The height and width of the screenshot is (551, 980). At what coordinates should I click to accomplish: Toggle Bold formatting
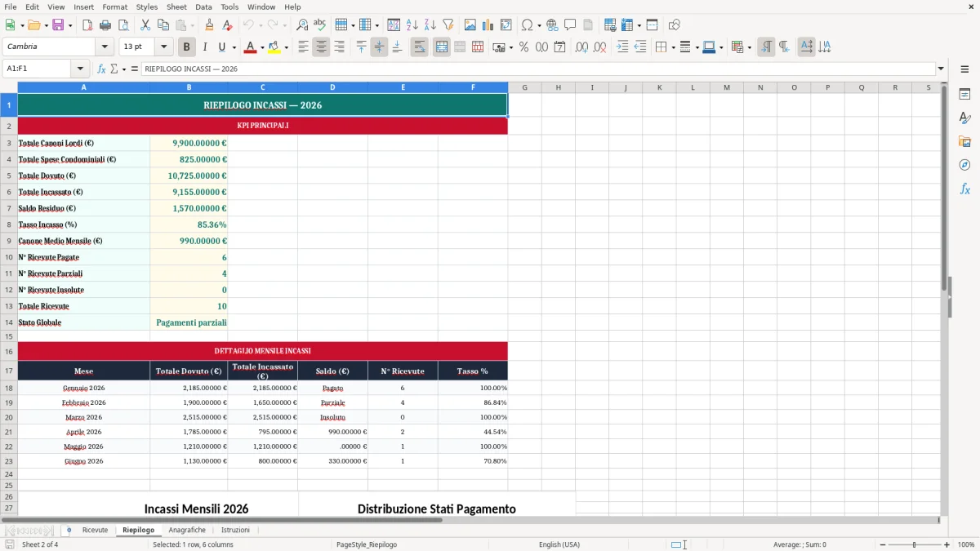187,47
